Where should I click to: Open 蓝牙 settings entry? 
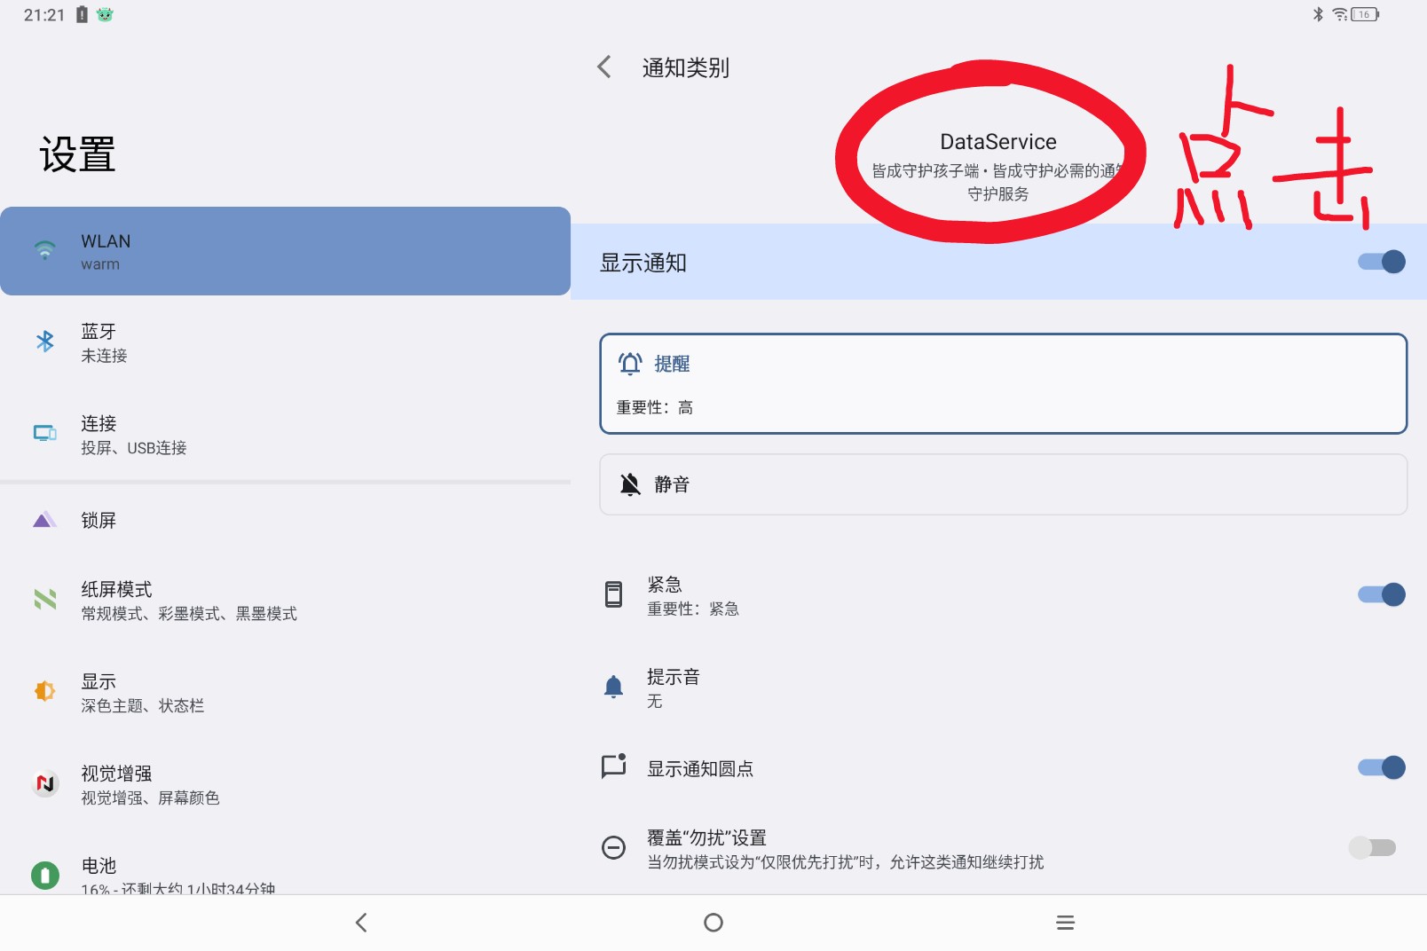(x=285, y=342)
